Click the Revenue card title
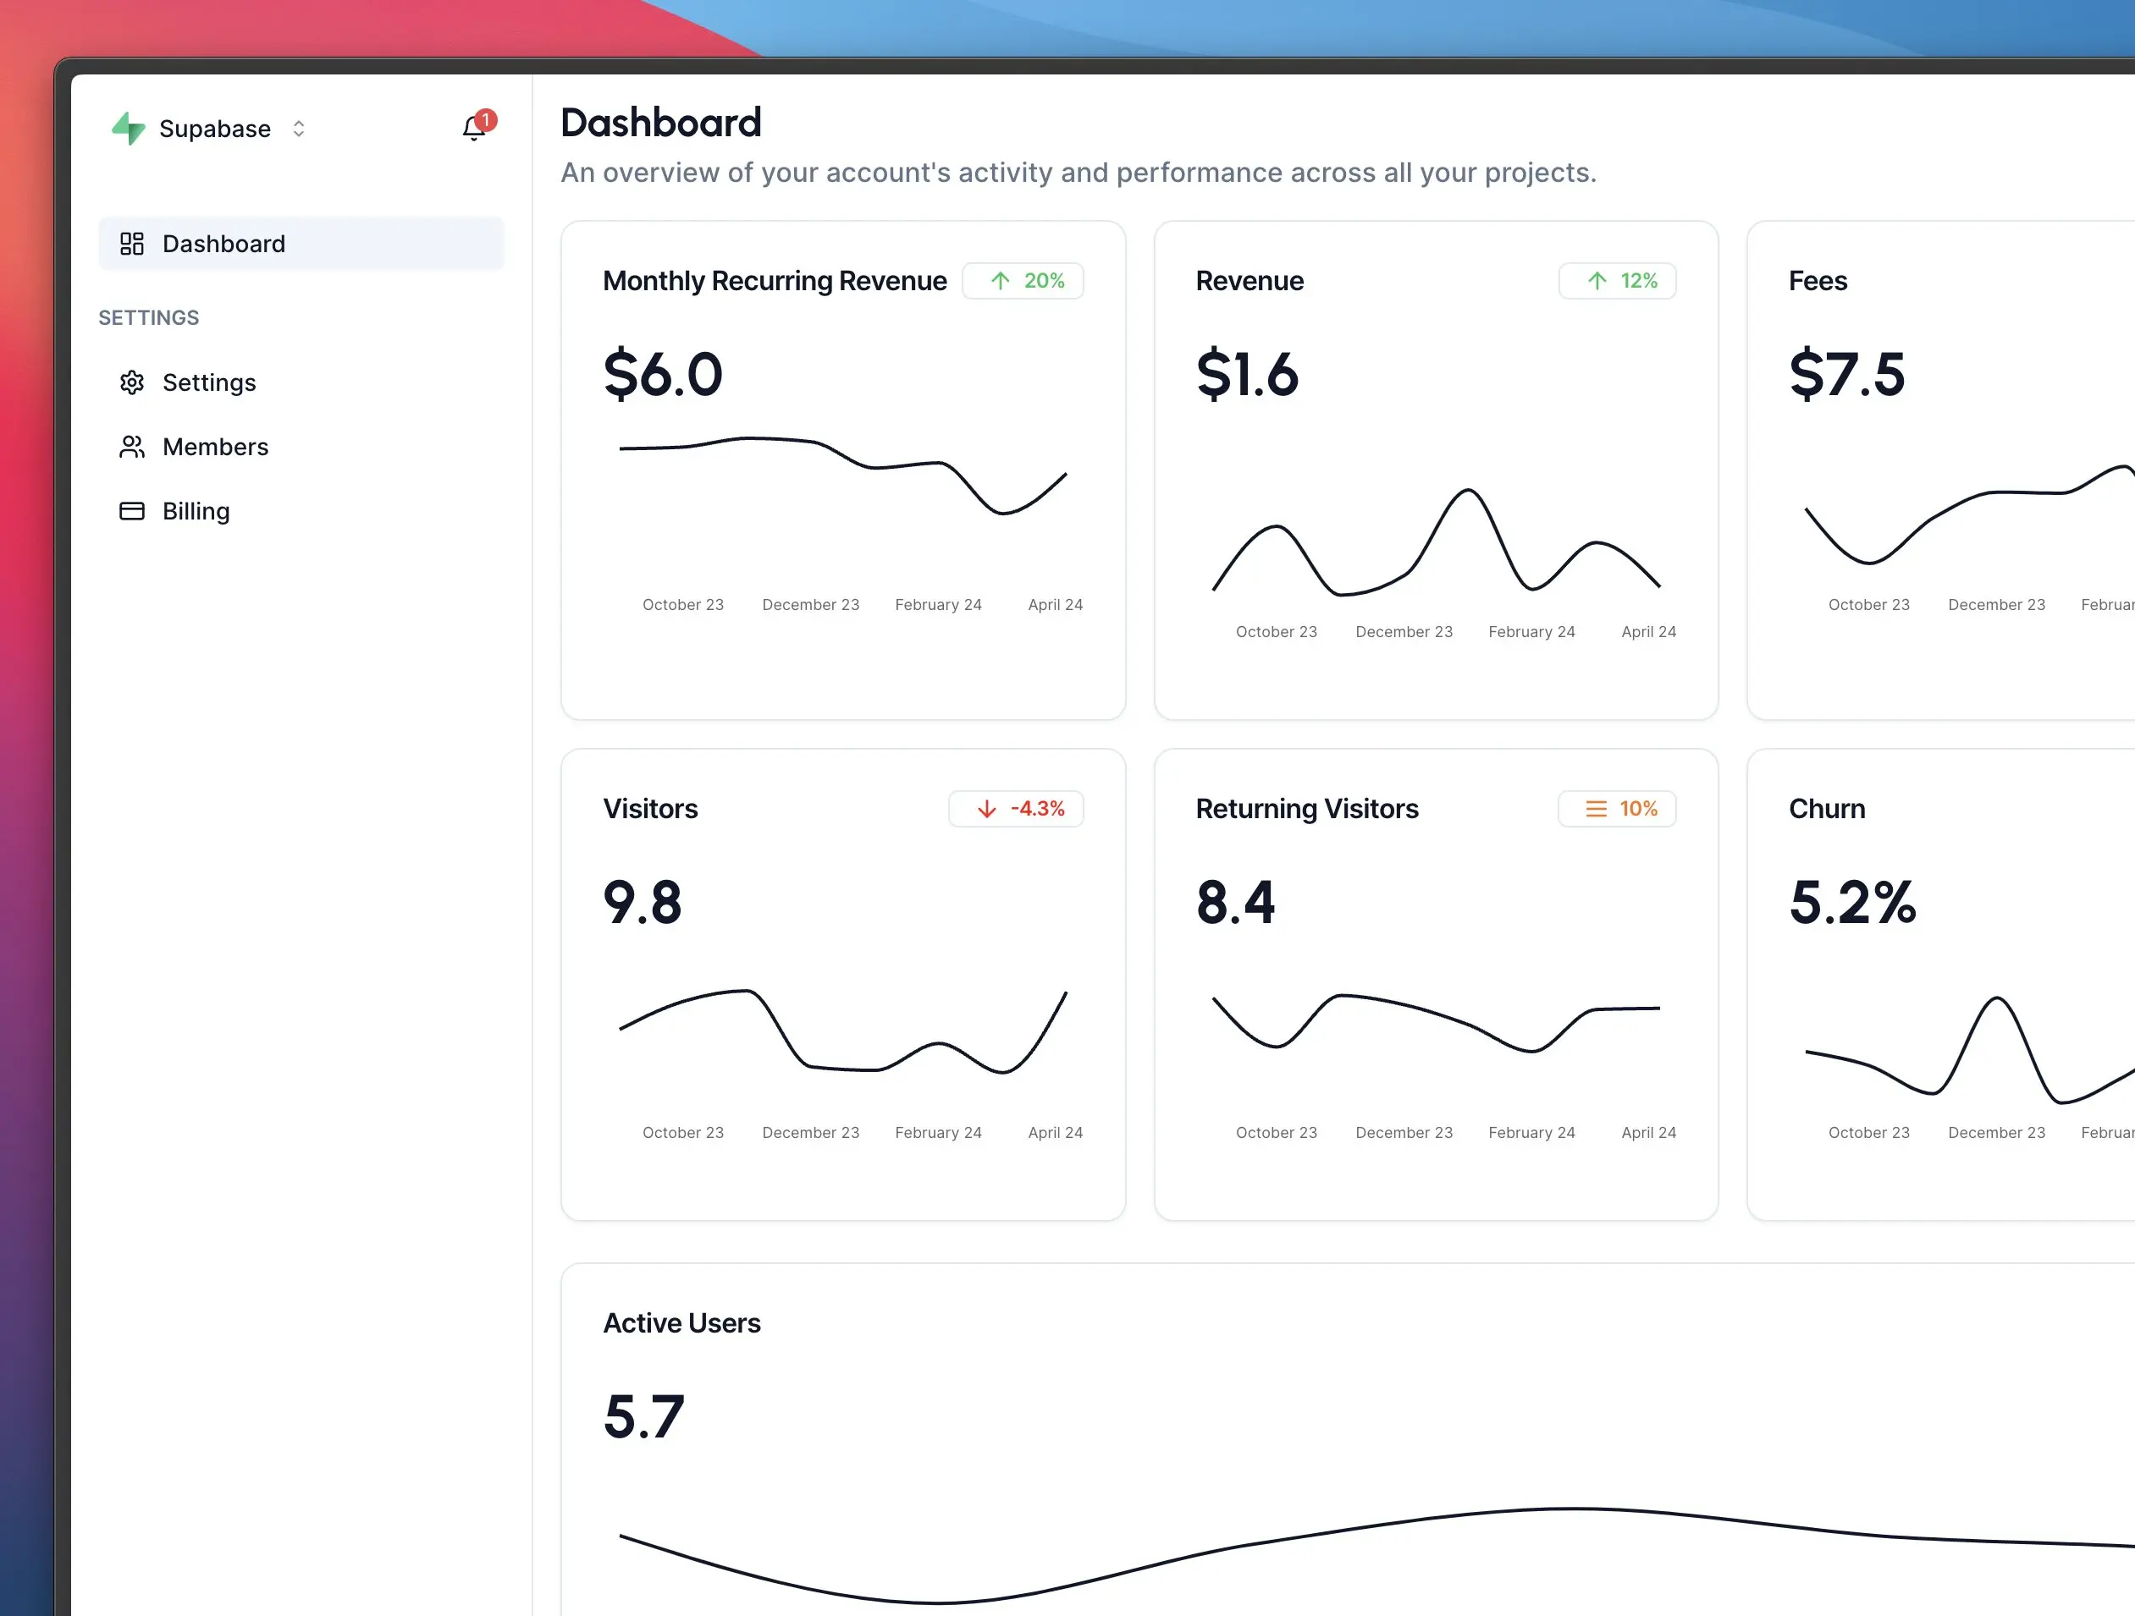 coord(1250,281)
